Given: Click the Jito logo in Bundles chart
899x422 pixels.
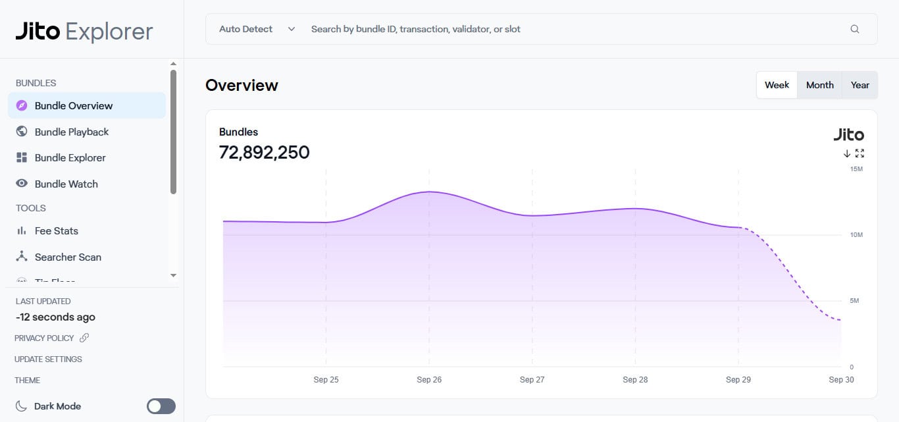Looking at the screenshot, I should [x=849, y=135].
